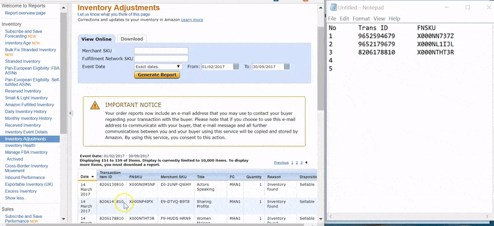The height and width of the screenshot is (226, 494).
Task: Click the Merchant SKU input field
Action: (x=161, y=51)
